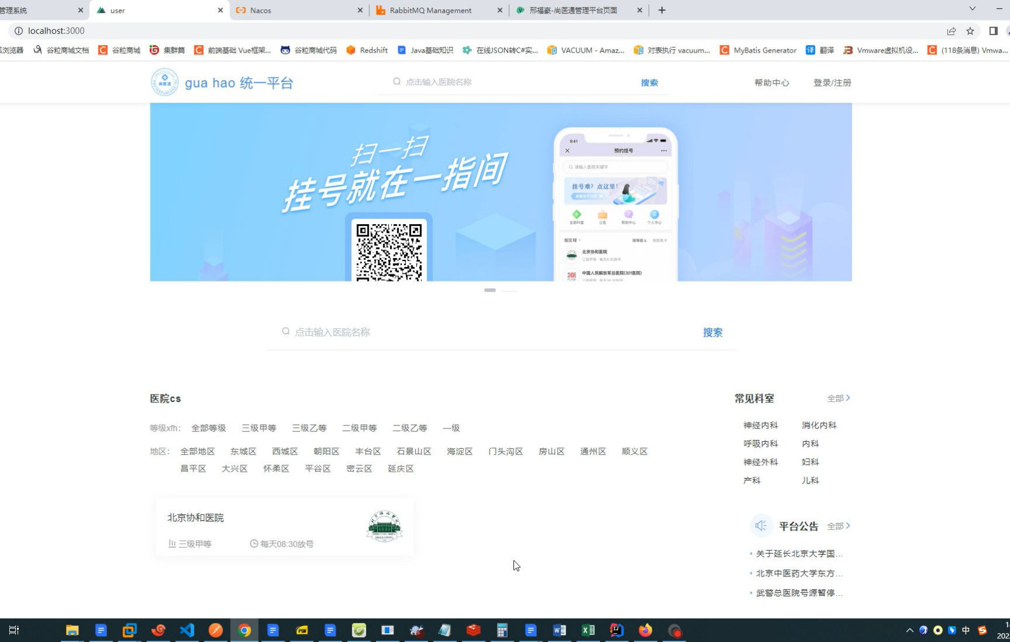Screen dimensions: 1010x642
Task: Filter by 朝阳区
Action: click(x=326, y=451)
